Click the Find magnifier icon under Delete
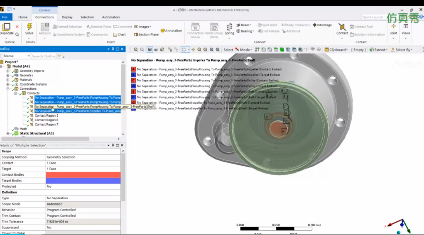Screen dimensions: 424x235 (17, 34)
